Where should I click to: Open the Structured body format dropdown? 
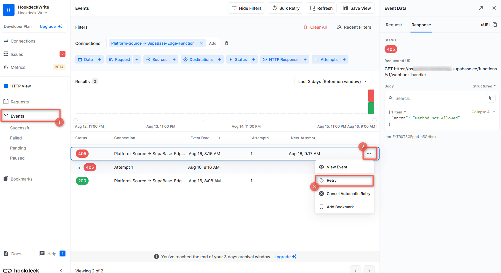484,86
